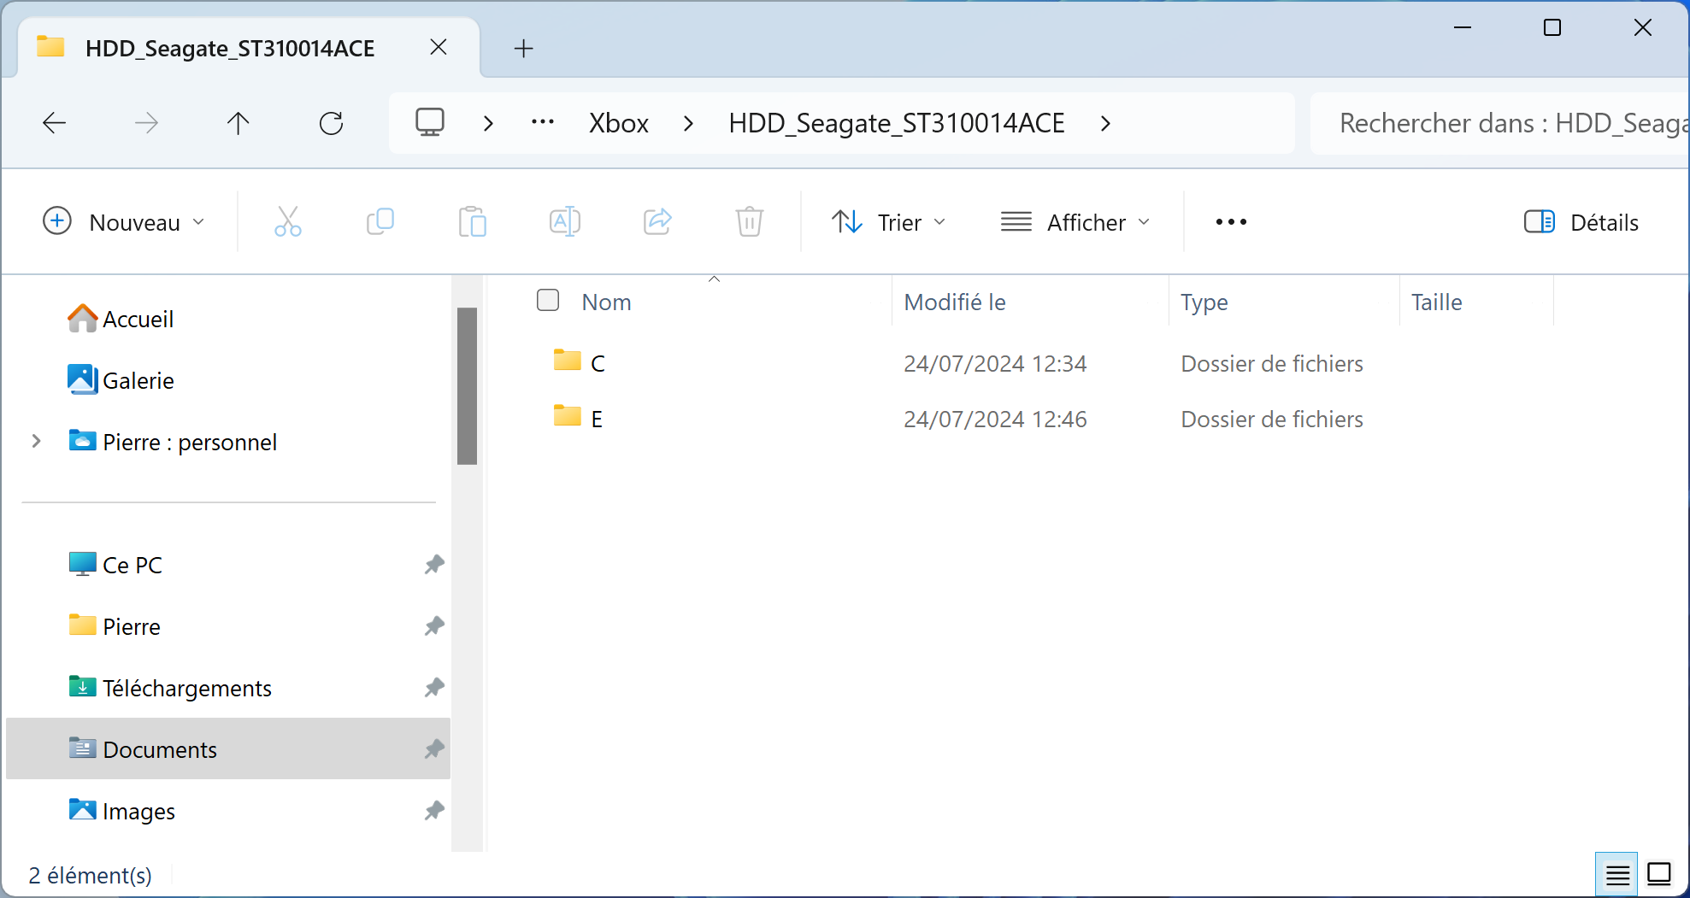This screenshot has width=1690, height=898.
Task: Open Accueil in the navigation pane
Action: pos(138,320)
